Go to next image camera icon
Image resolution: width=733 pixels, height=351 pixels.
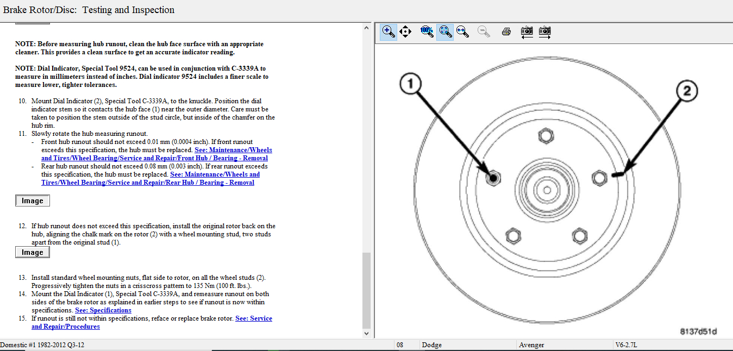click(545, 32)
